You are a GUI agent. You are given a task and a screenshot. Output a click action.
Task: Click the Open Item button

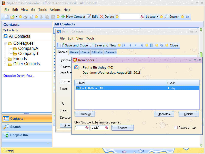click(x=164, y=114)
